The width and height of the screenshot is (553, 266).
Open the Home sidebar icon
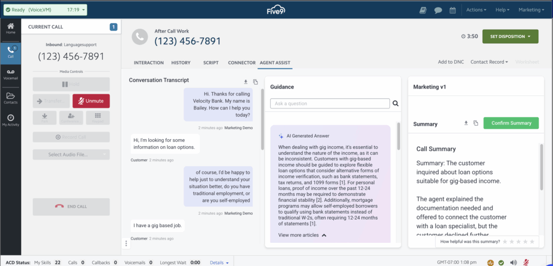[10, 28]
